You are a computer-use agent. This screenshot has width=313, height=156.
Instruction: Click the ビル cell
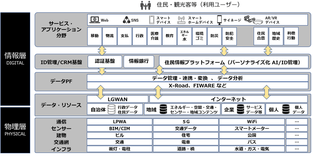120,135
